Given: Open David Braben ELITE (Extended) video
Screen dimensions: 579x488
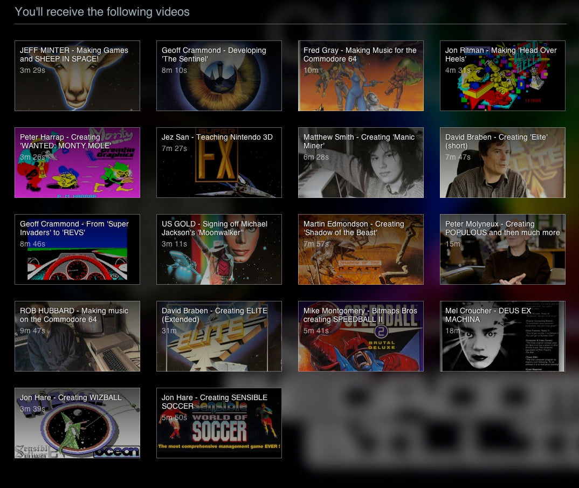Looking at the screenshot, I should point(219,336).
